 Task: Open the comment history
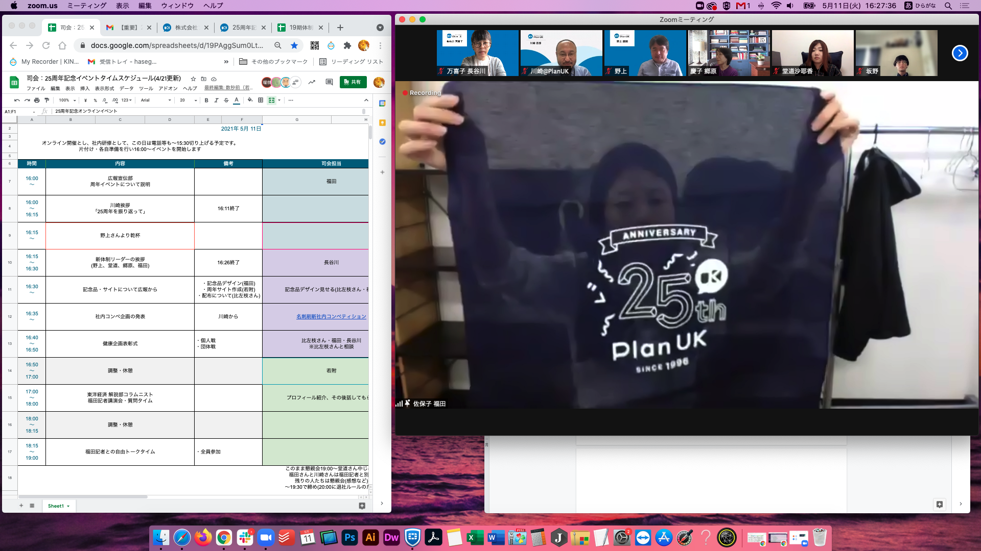pos(329,82)
